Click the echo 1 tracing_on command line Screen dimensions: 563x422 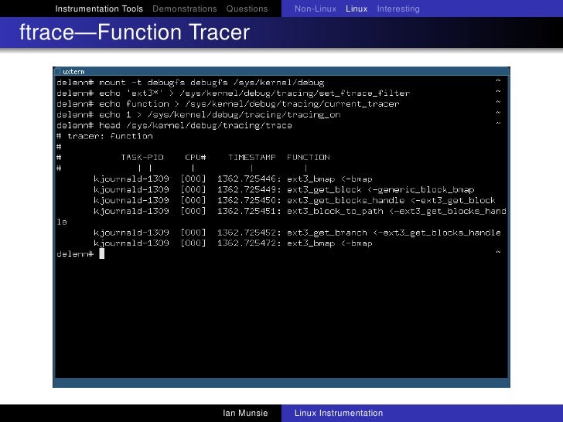coord(199,115)
